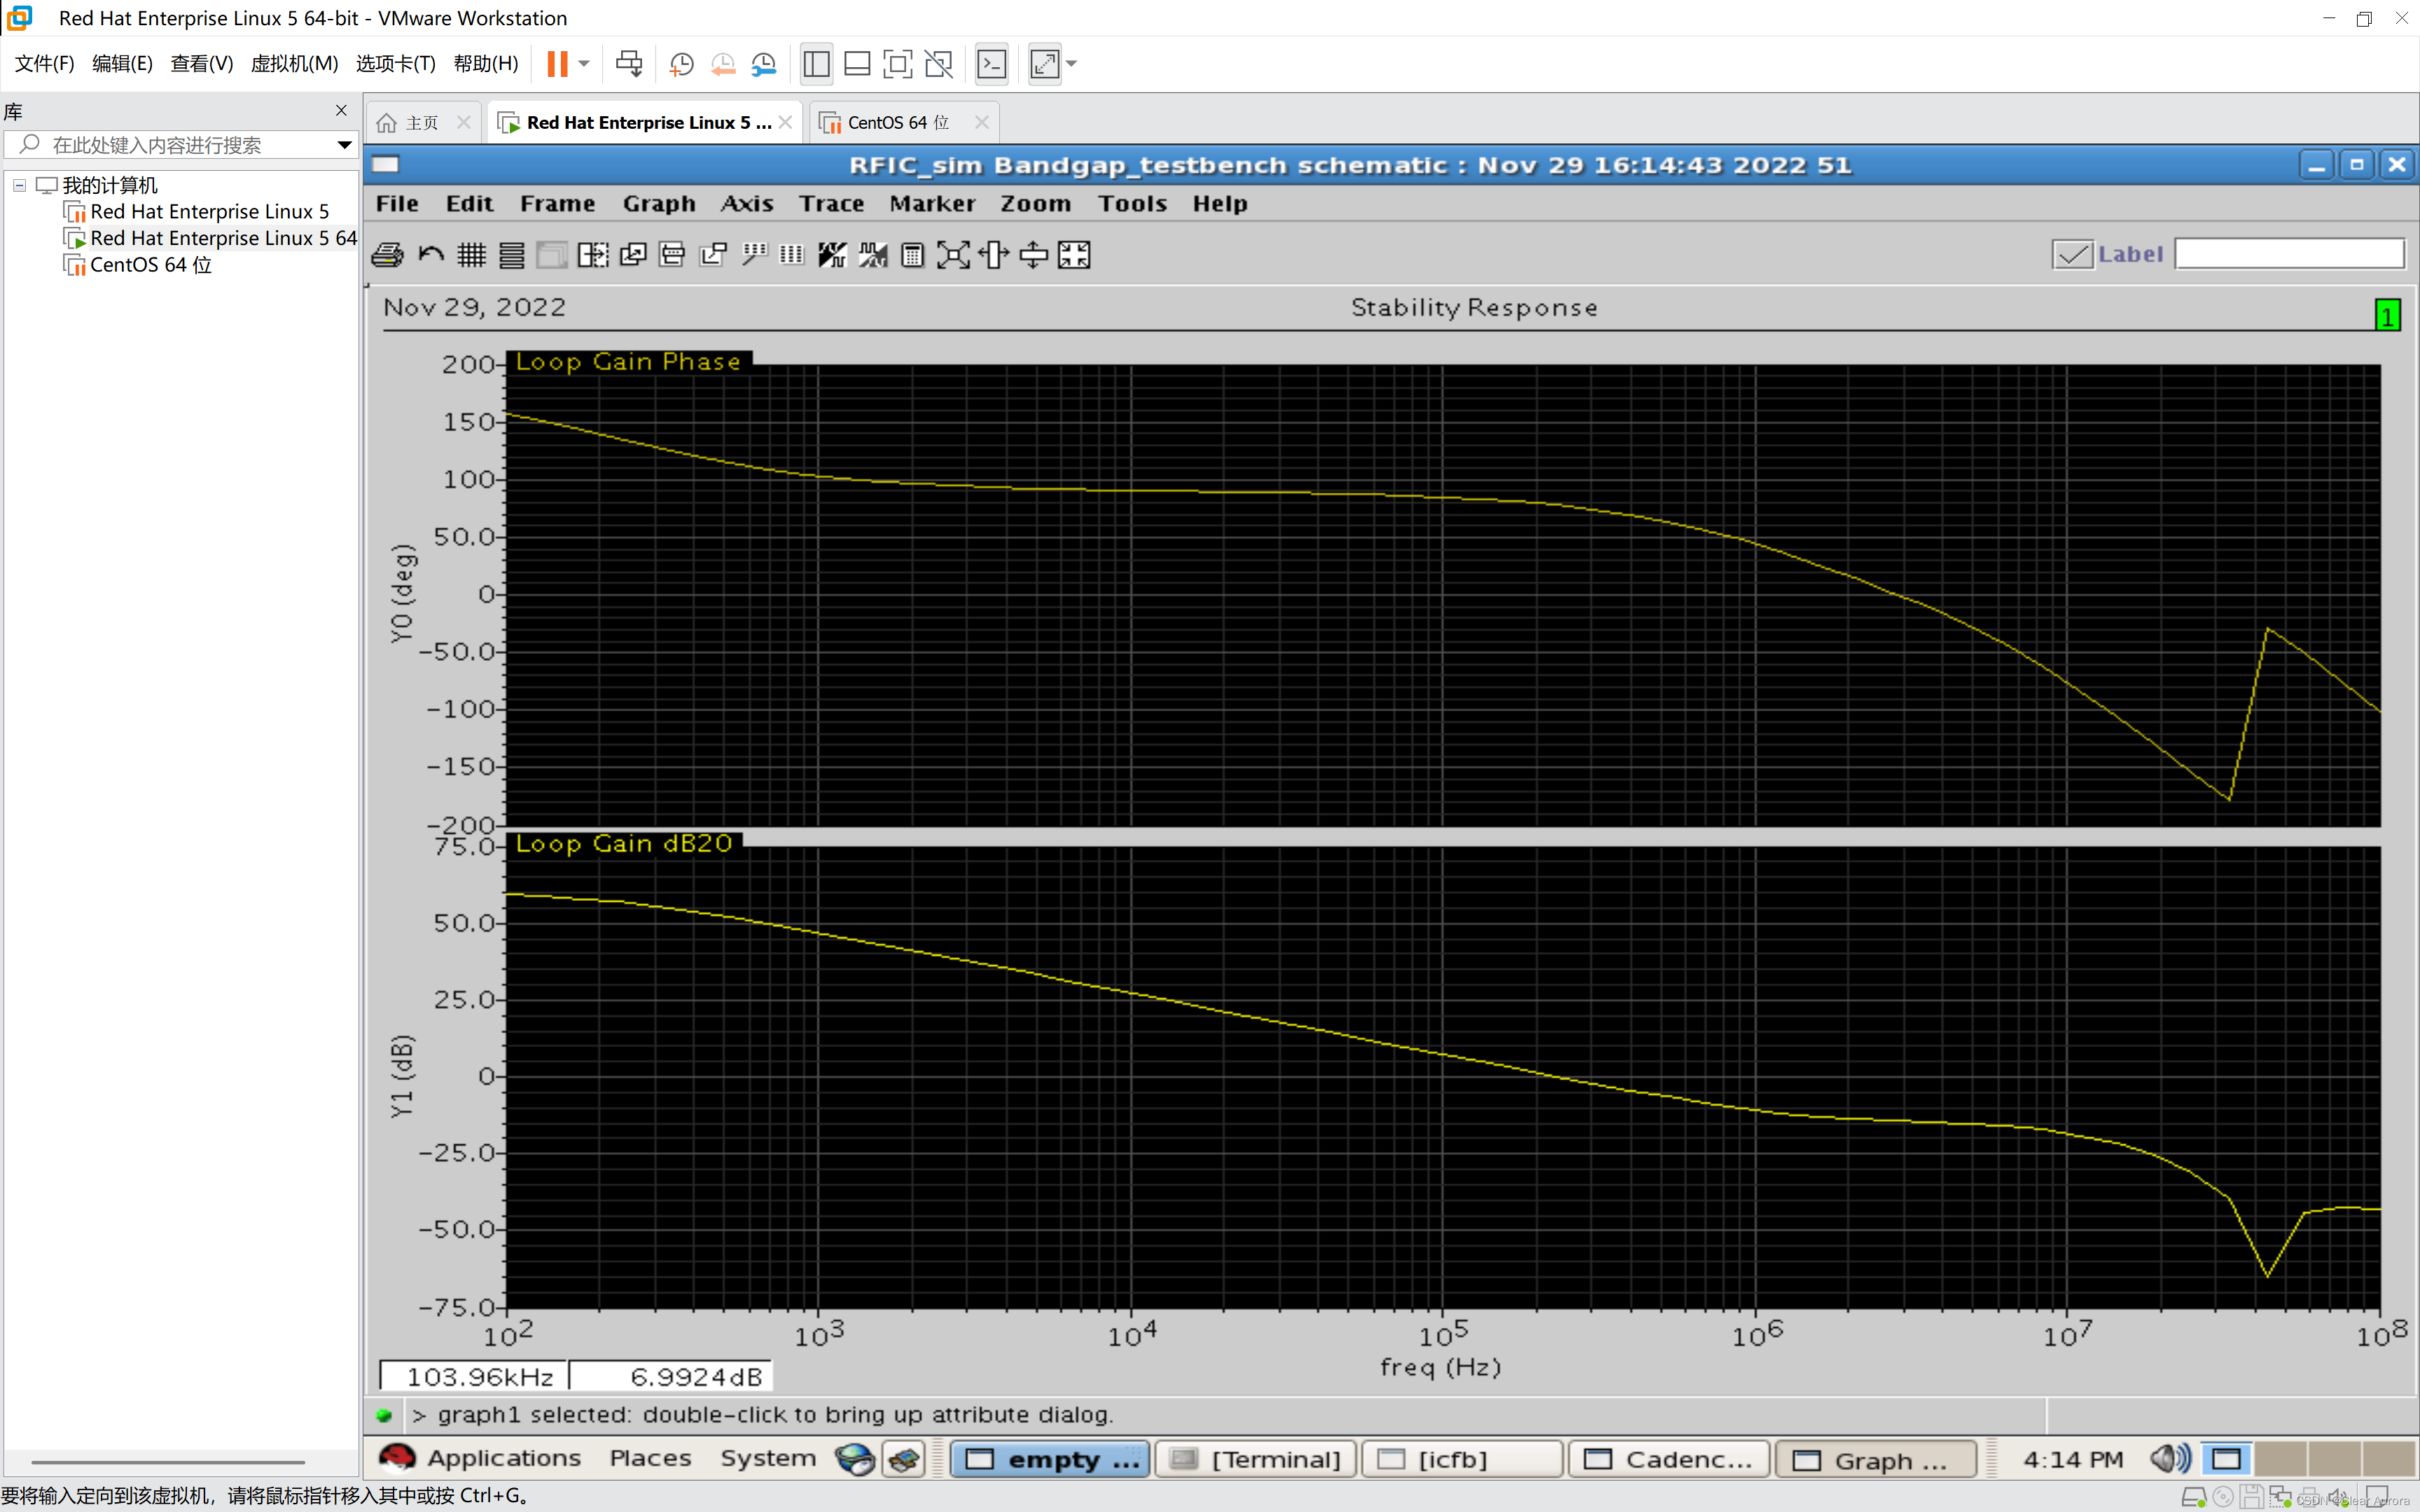Toggle VMware library sidebar view icon
2420x1512 pixels.
coord(816,64)
